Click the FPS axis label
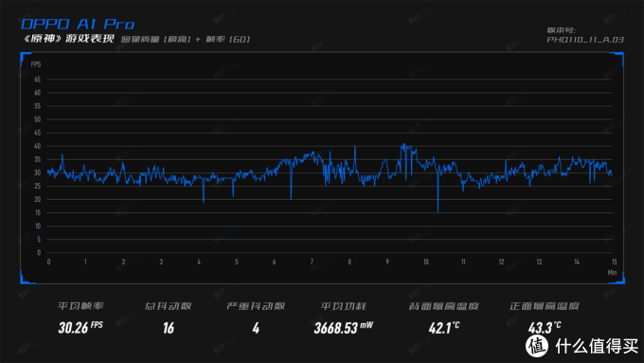 click(x=36, y=64)
